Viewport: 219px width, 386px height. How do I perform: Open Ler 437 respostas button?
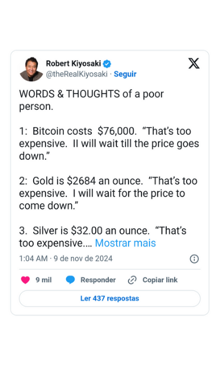click(x=109, y=298)
